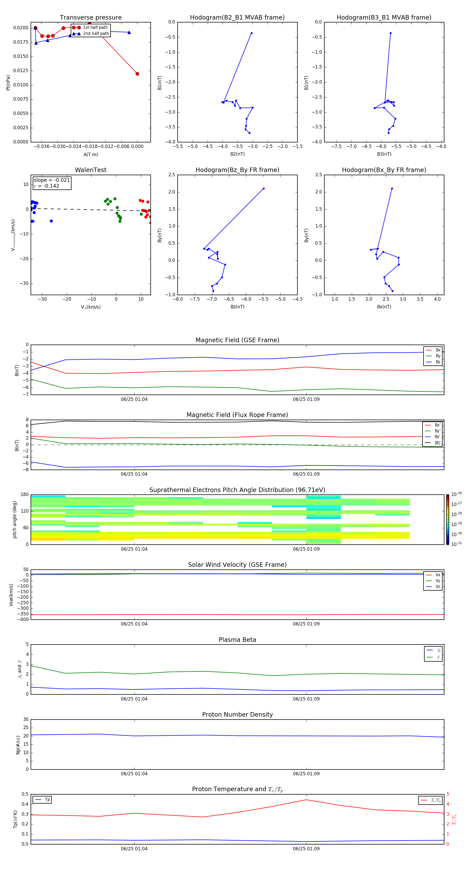Click the "B2(nT)" x-axis label

pyautogui.click(x=237, y=154)
